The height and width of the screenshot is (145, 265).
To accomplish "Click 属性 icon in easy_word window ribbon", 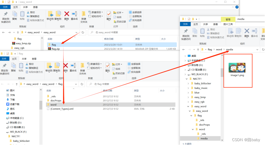I will [109, 14].
